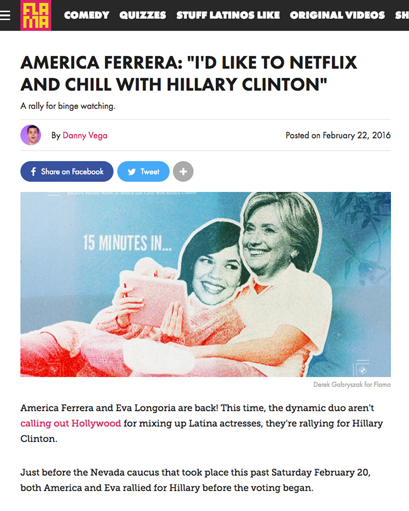Screen dimensions: 409x511
Task: Go to Stuff Latinos Like
Action: (x=228, y=15)
